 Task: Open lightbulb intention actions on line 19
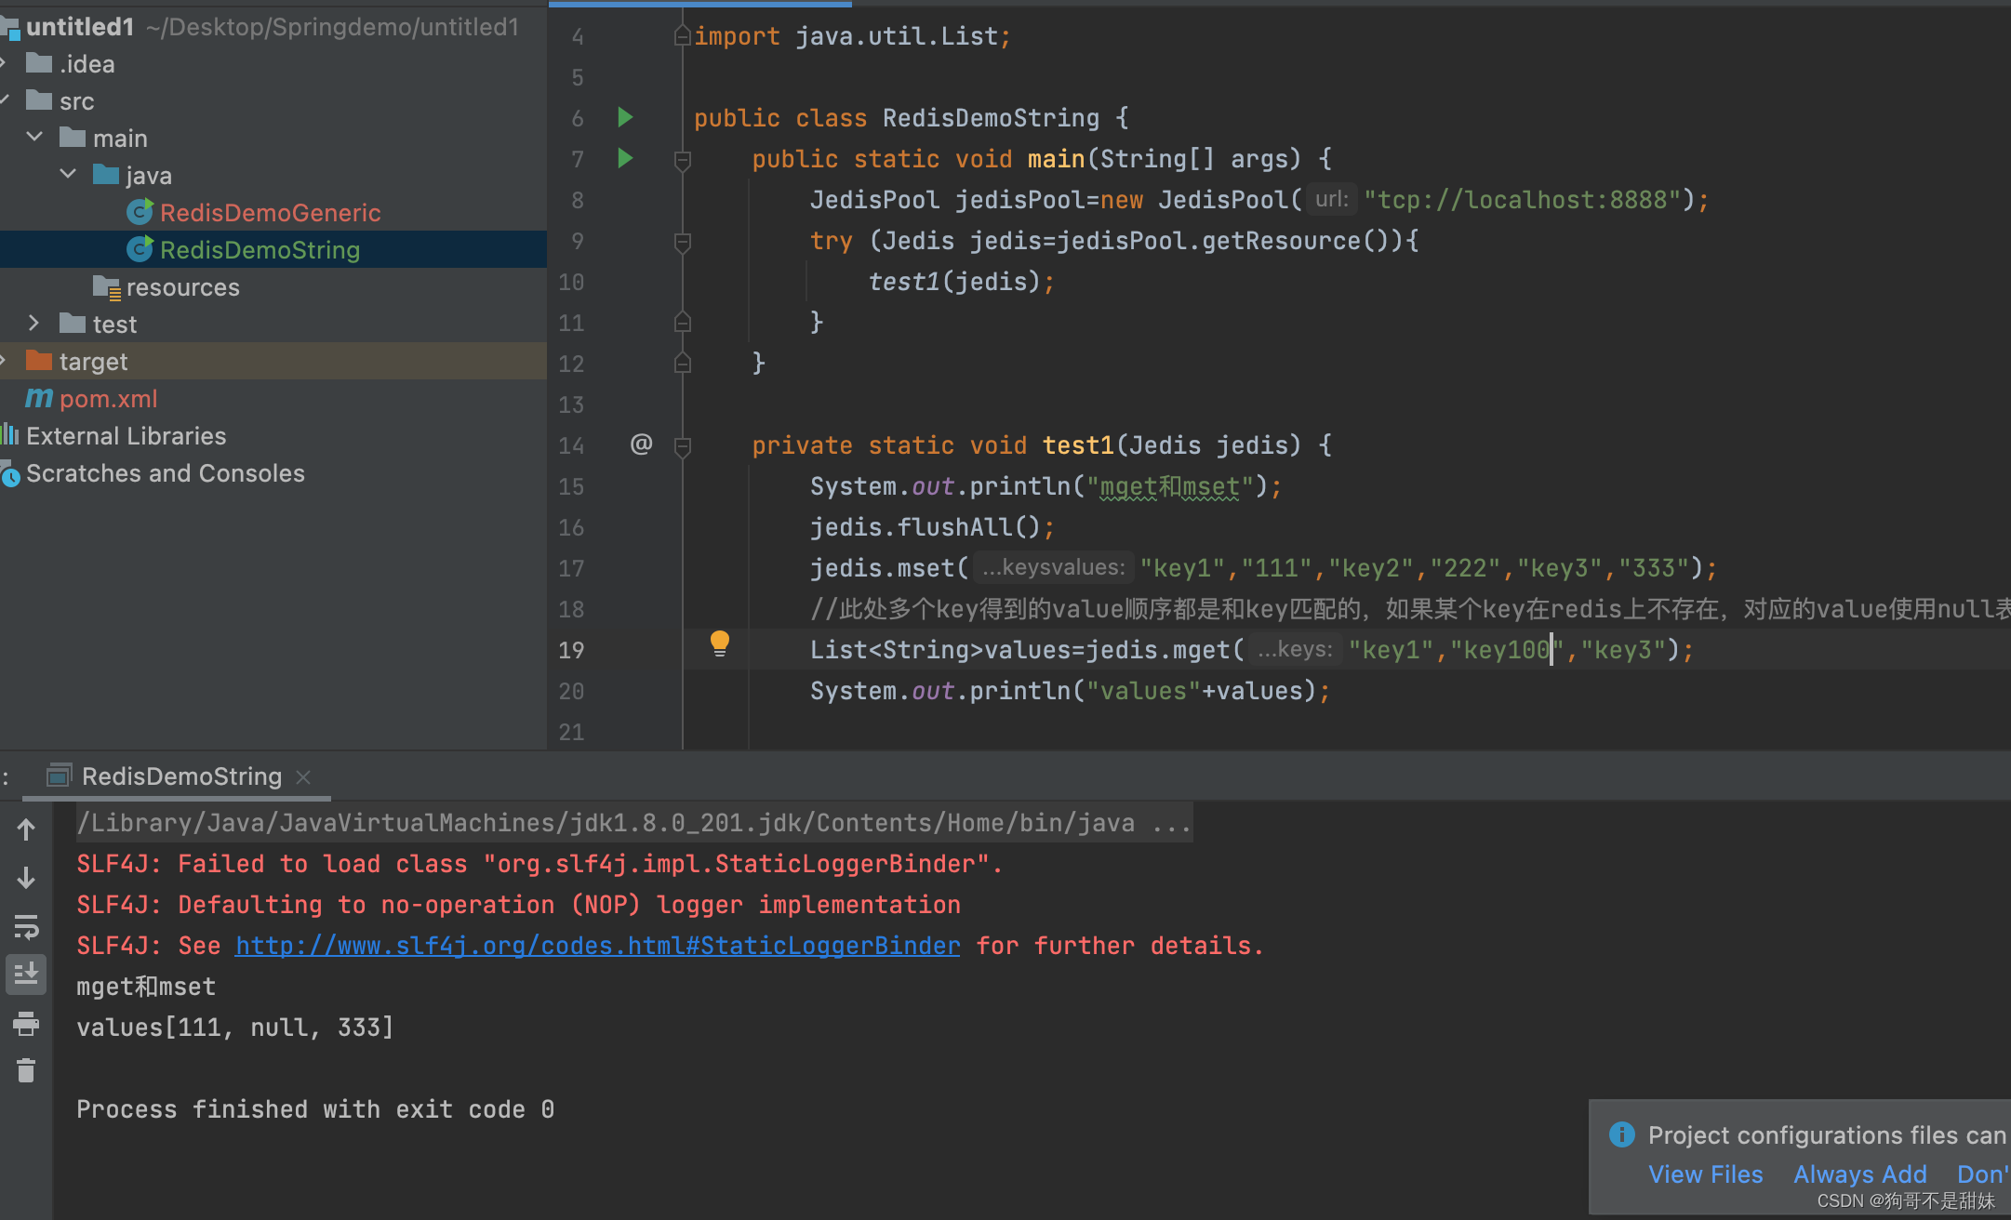pyautogui.click(x=718, y=643)
